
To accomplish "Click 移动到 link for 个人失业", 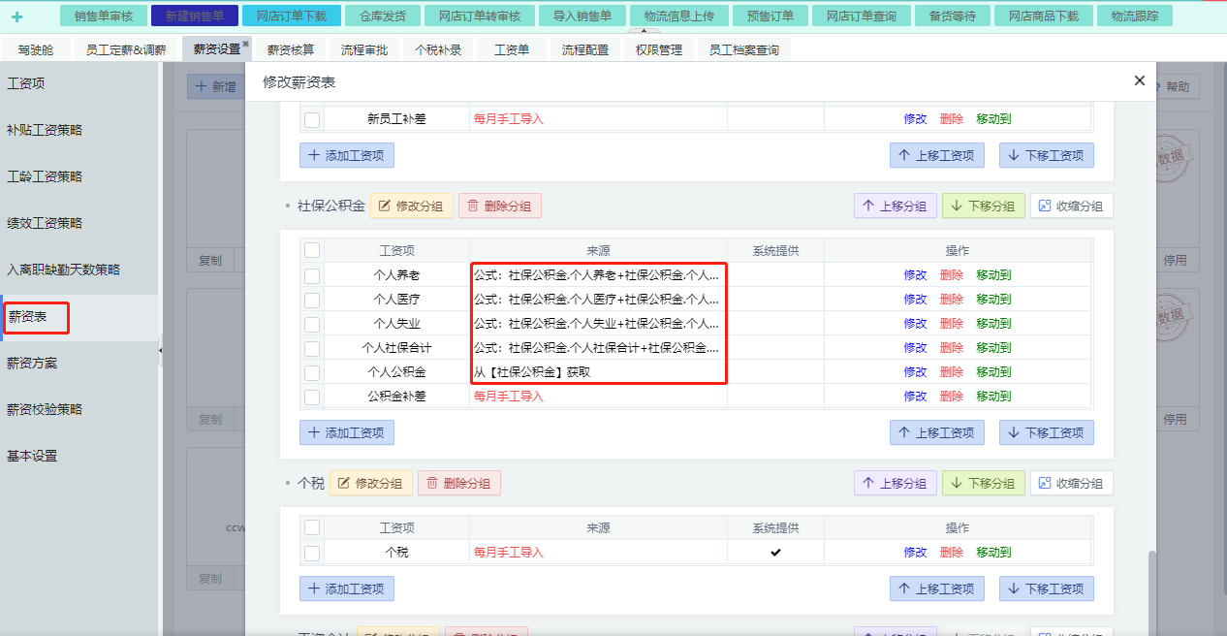I will pos(993,324).
